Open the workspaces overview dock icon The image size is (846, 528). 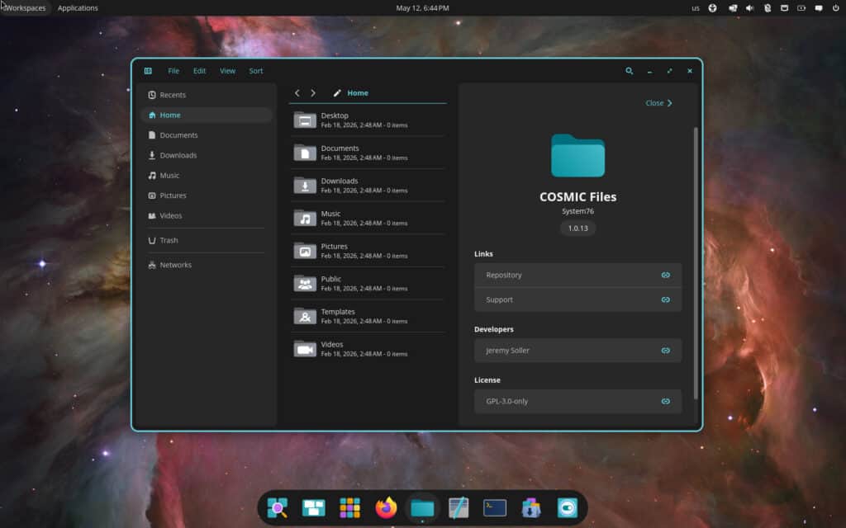point(313,507)
